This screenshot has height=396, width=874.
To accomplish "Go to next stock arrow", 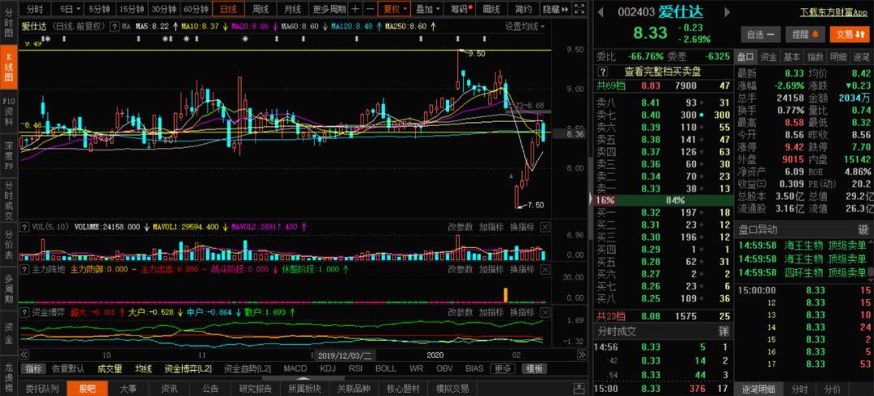I will (x=727, y=12).
